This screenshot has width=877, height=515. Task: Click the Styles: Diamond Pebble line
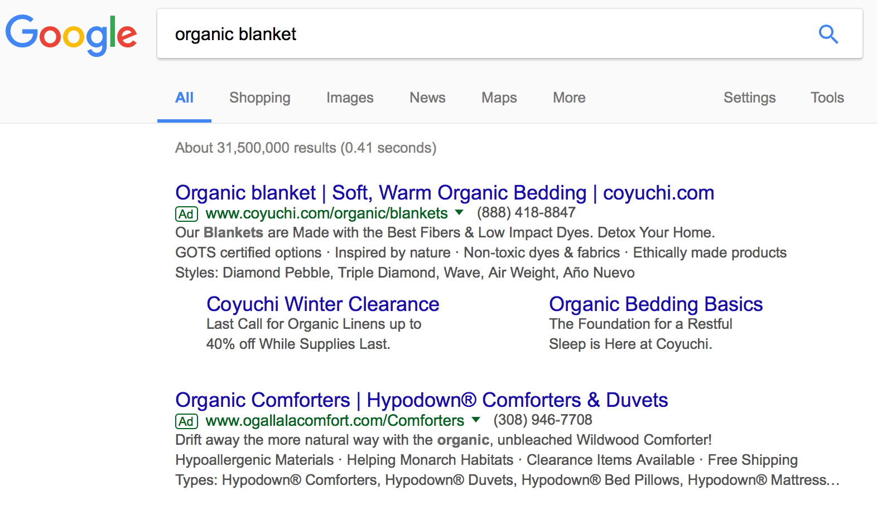pyautogui.click(x=405, y=273)
